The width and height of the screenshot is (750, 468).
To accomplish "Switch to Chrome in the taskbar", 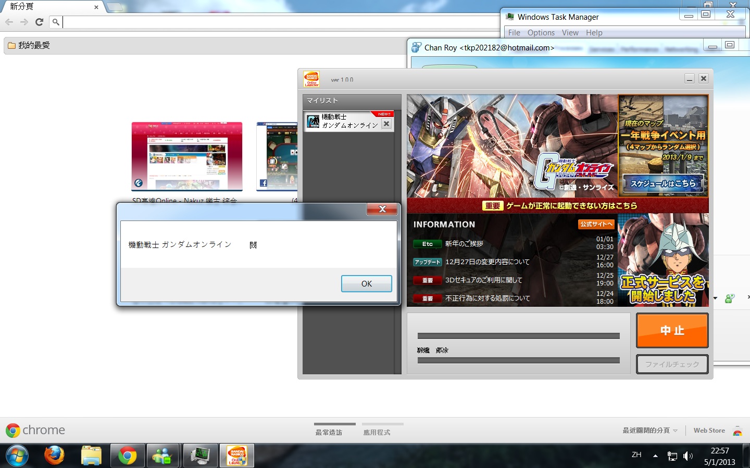I will pos(127,456).
